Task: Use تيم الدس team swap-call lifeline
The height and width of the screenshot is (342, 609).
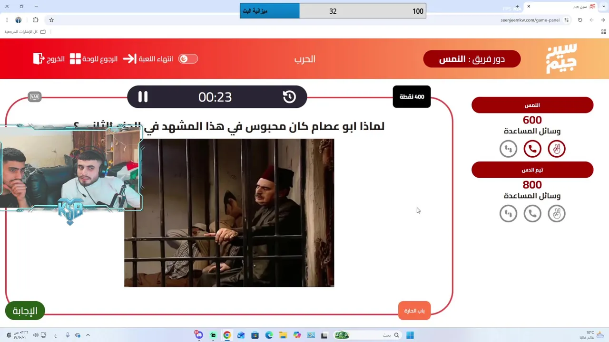Action: pyautogui.click(x=508, y=214)
